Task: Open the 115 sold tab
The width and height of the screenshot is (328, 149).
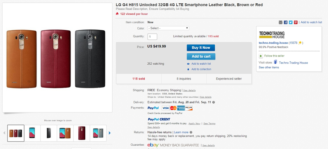Action: 139,79
